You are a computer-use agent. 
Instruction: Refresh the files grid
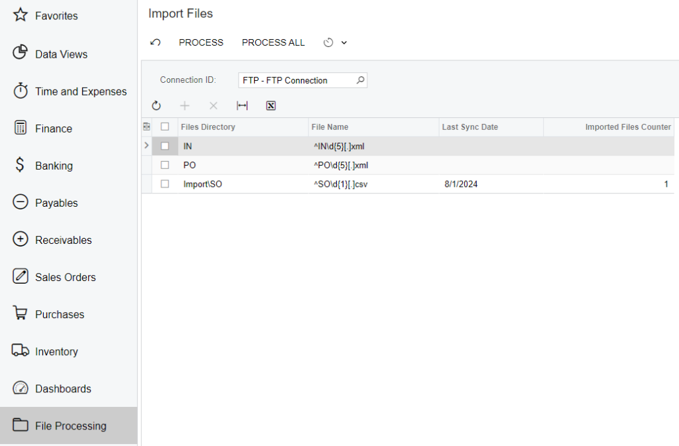pos(156,105)
